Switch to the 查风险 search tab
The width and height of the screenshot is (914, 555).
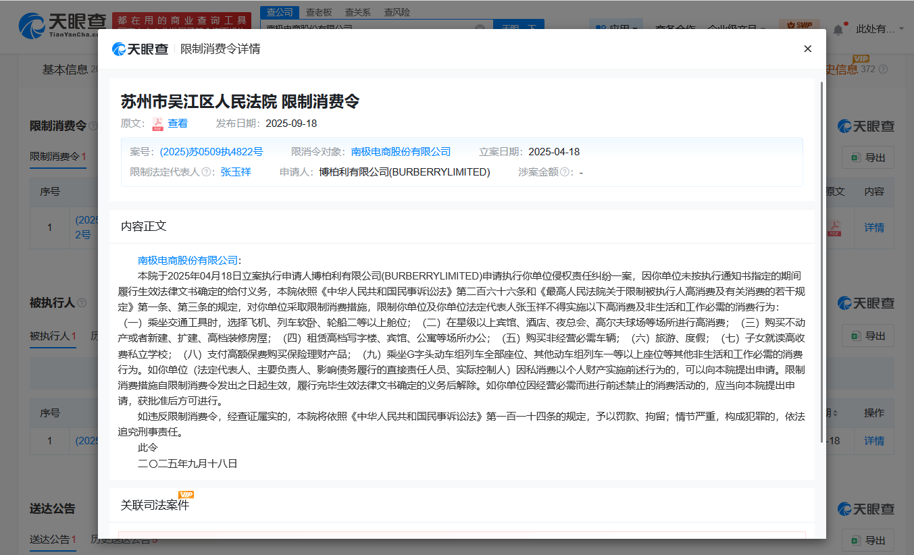397,12
